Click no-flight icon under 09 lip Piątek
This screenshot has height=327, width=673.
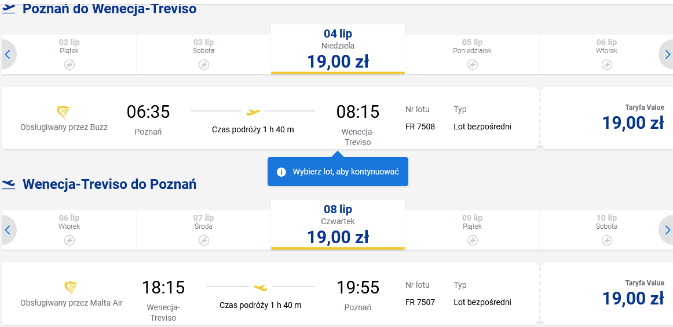[x=472, y=240]
